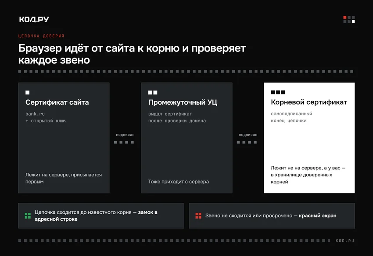Click 'замок в адресной строке' text

96,216
